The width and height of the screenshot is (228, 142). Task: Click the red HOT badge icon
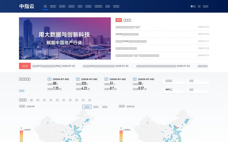(119, 20)
